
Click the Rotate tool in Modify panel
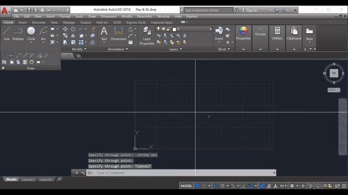click(x=73, y=29)
